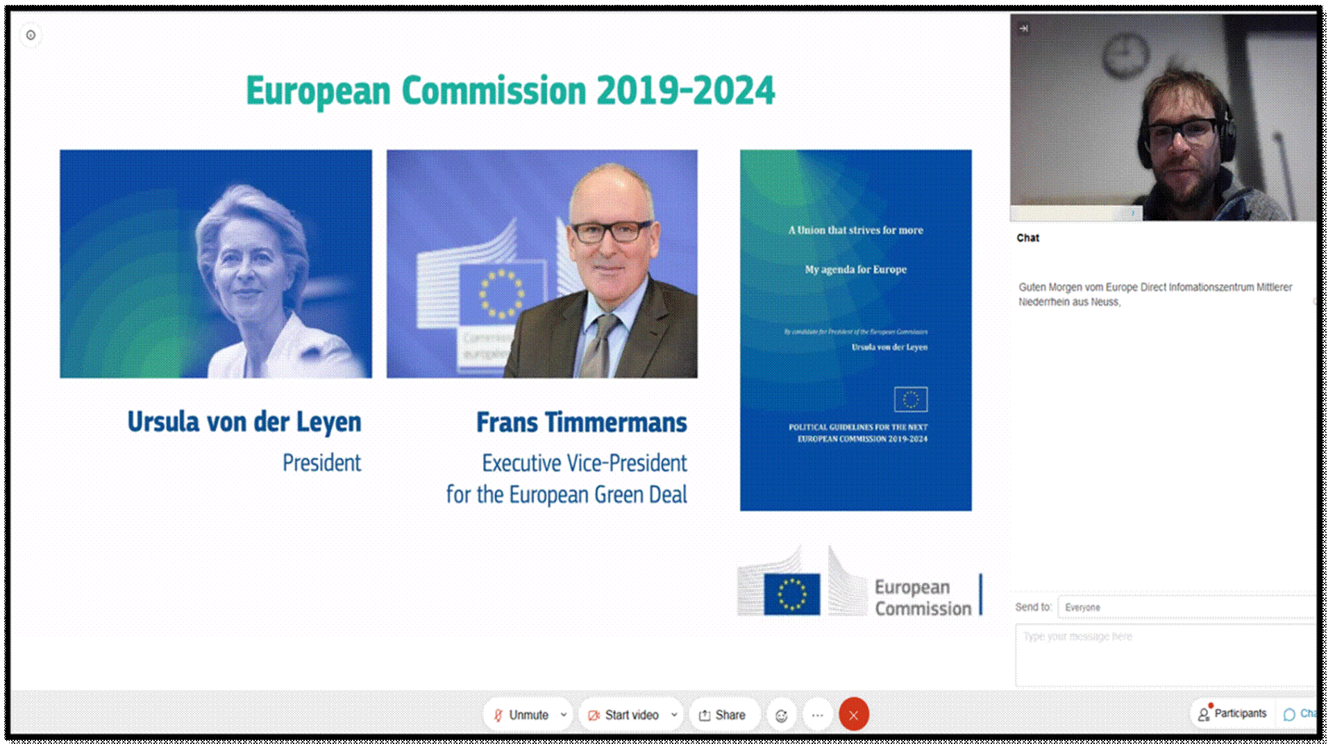Click the Chat panel header
Image resolution: width=1335 pixels, height=753 pixels.
(1028, 238)
